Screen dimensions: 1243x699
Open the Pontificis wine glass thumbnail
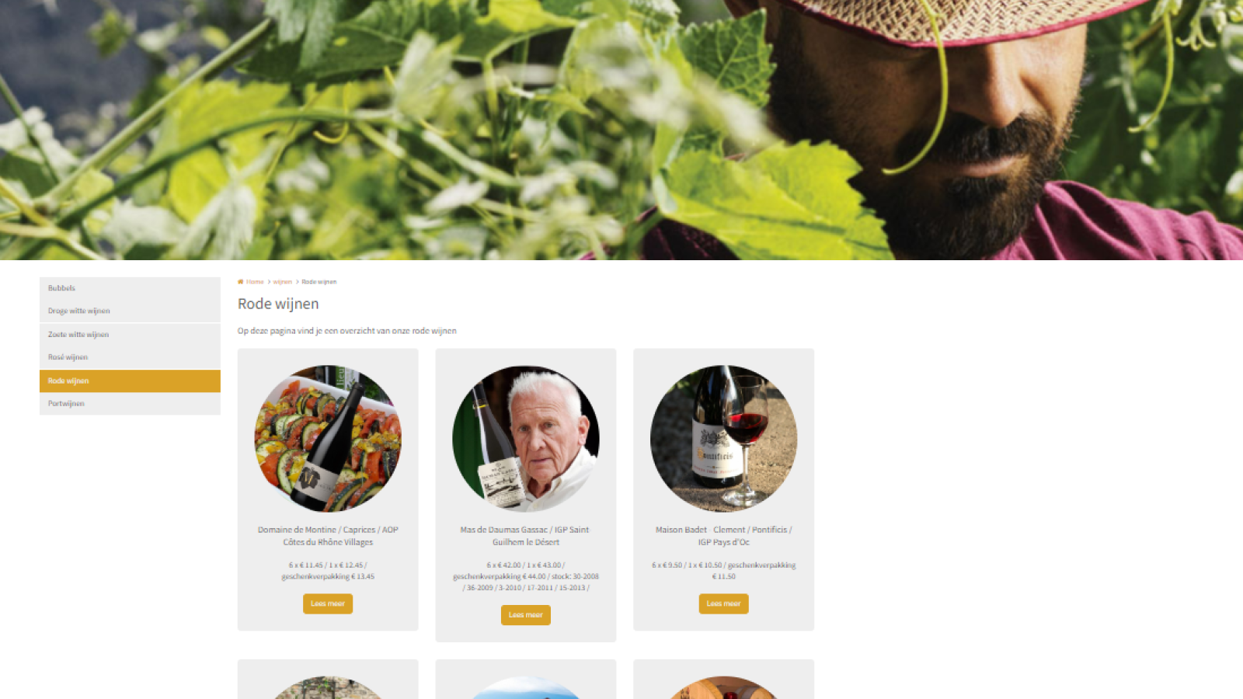724,439
